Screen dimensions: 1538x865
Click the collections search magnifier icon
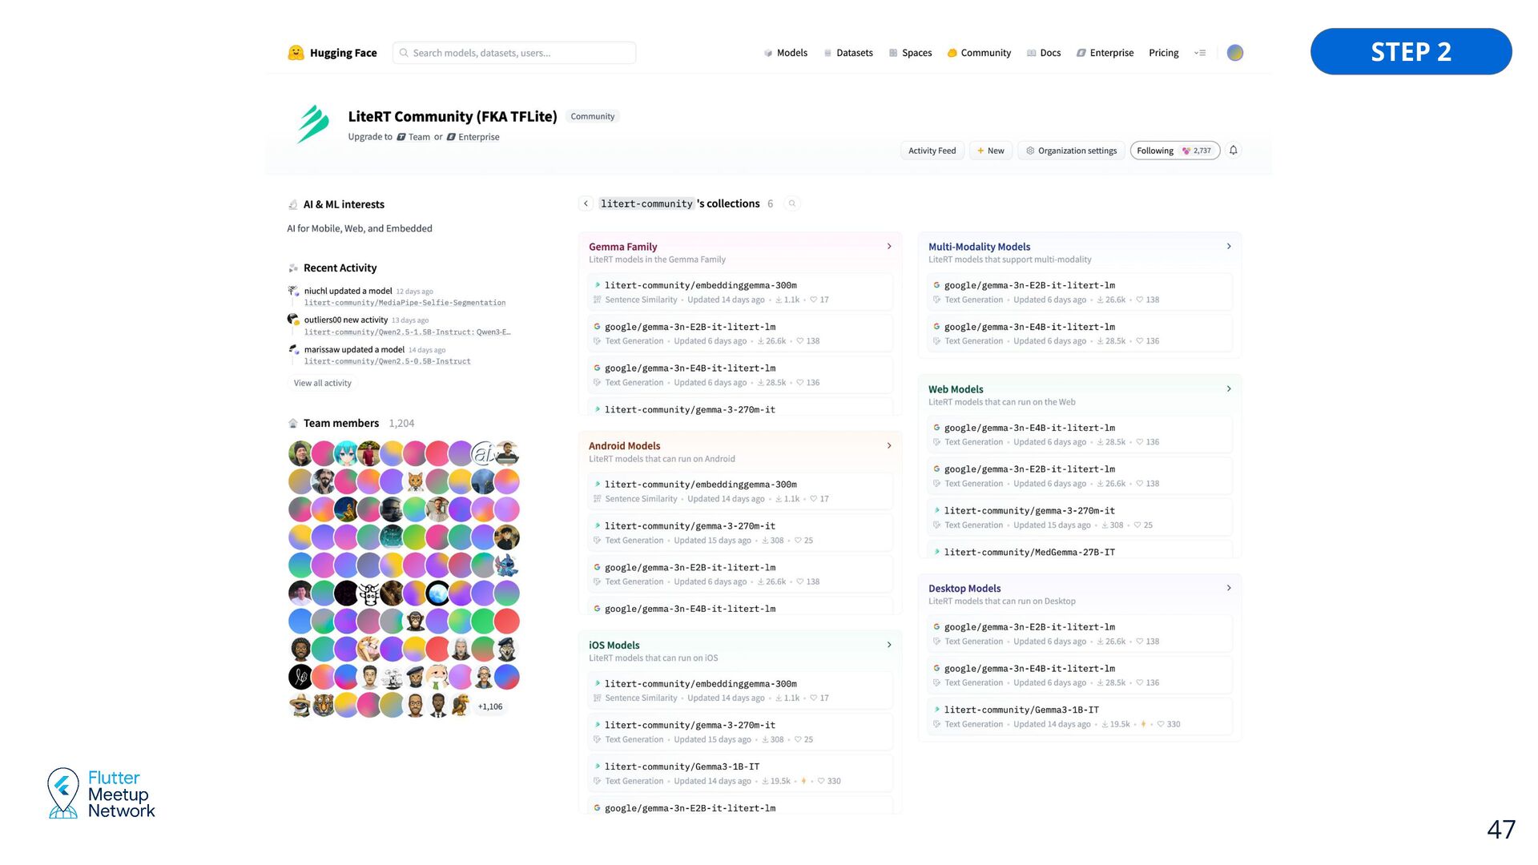coord(792,203)
